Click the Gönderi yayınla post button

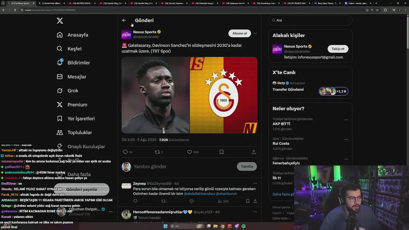(81, 189)
